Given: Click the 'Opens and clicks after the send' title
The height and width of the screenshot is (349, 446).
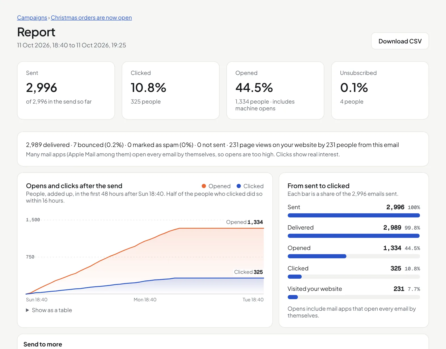Looking at the screenshot, I should pos(74,186).
